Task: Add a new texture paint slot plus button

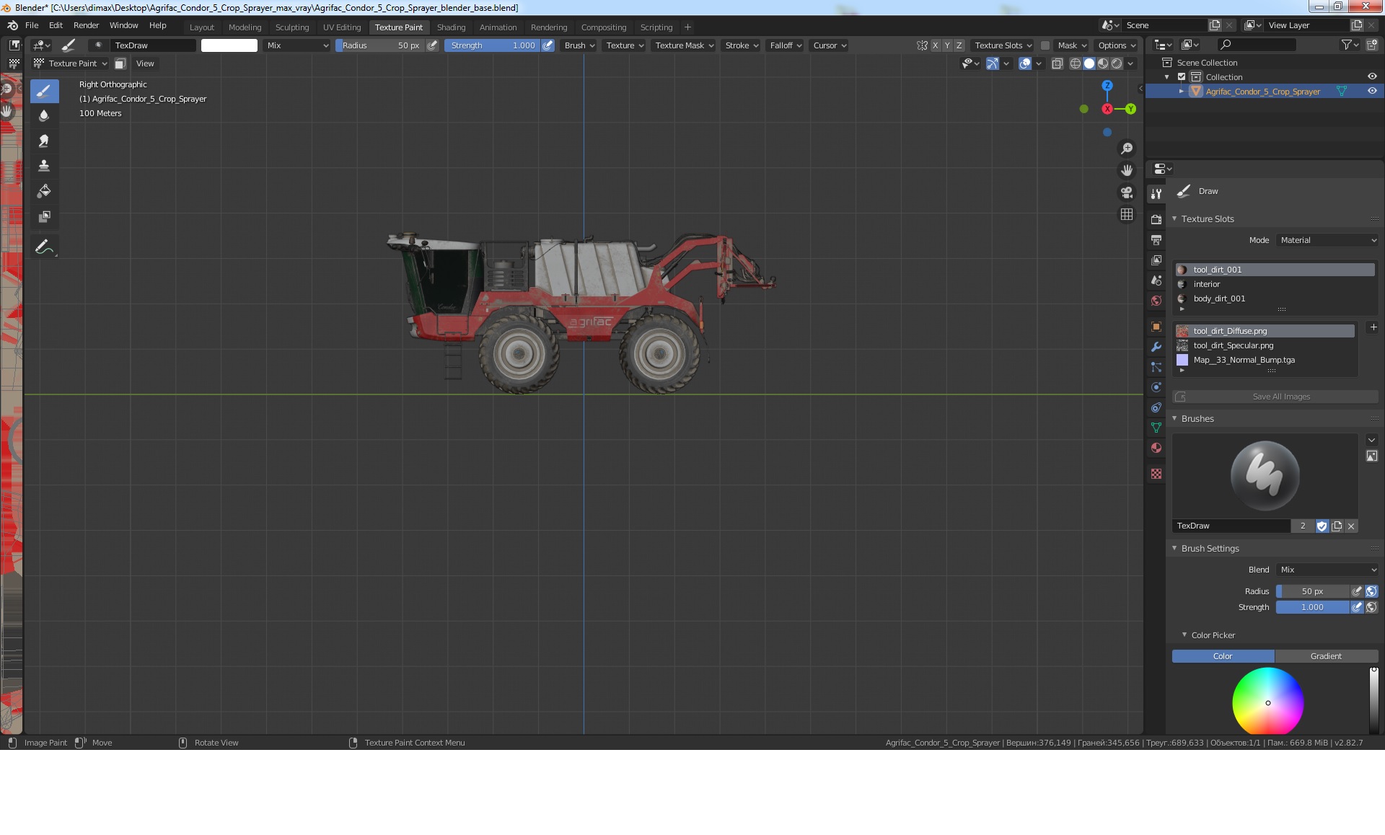Action: (x=1373, y=327)
